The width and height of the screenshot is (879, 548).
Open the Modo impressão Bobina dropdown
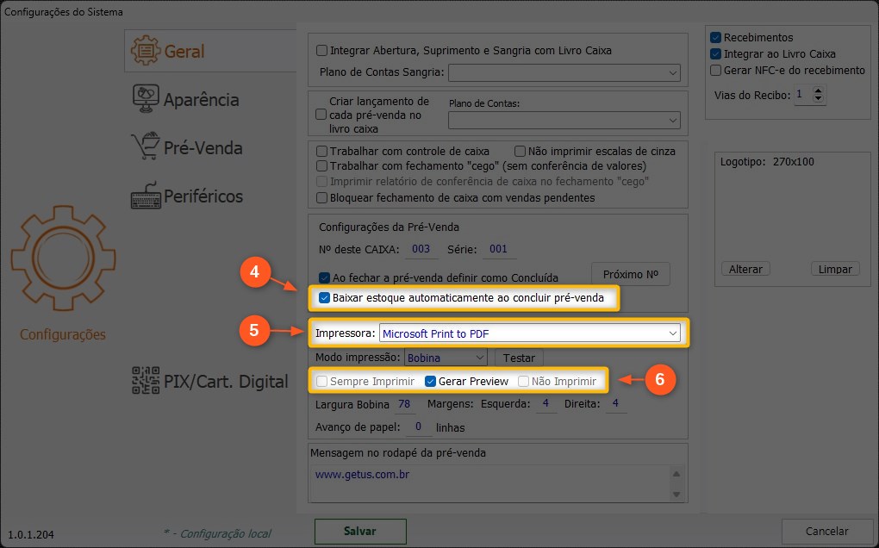click(479, 357)
